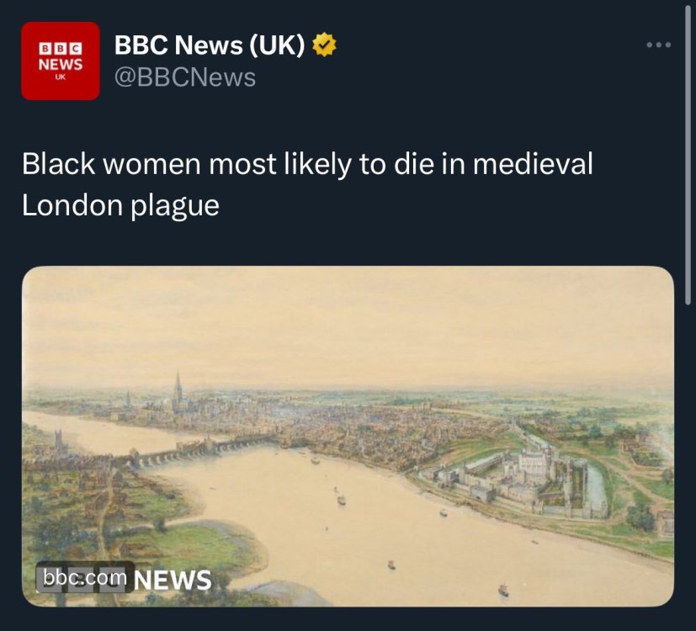
Task: Open the medieval London article preview image
Action: click(348, 436)
